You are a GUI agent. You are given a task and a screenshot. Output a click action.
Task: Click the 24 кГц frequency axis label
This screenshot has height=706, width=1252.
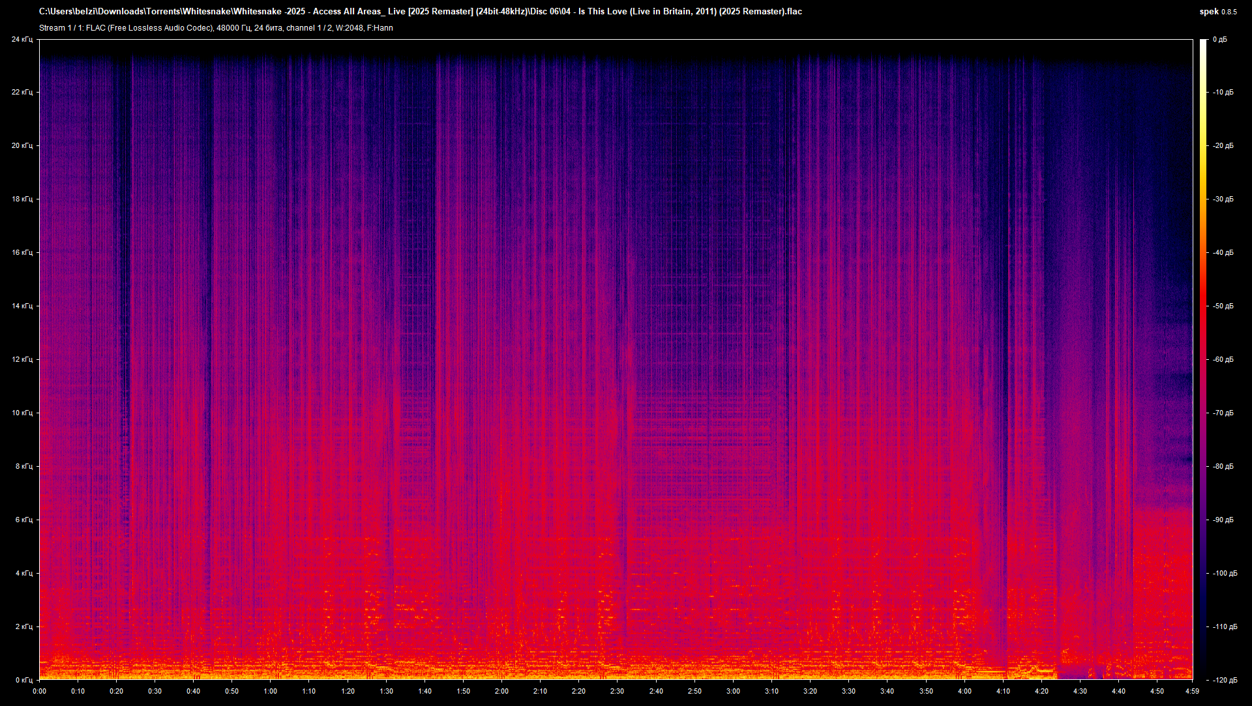pyautogui.click(x=23, y=38)
